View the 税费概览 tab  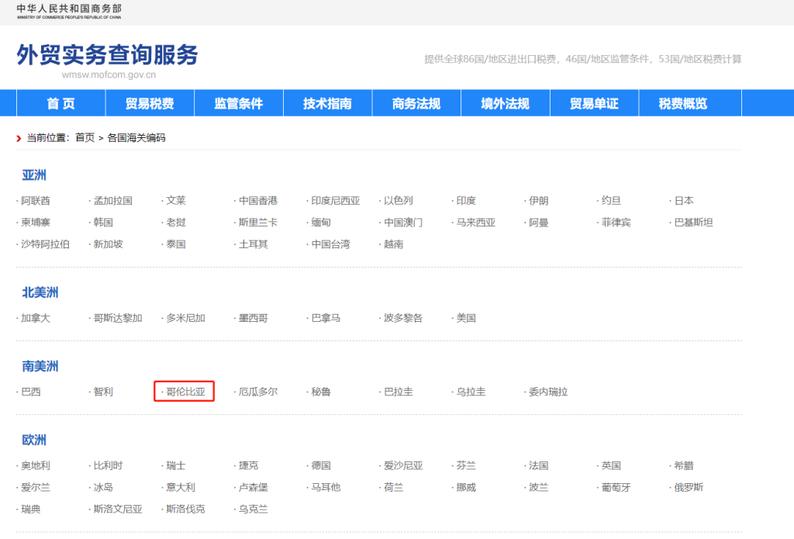tap(683, 103)
